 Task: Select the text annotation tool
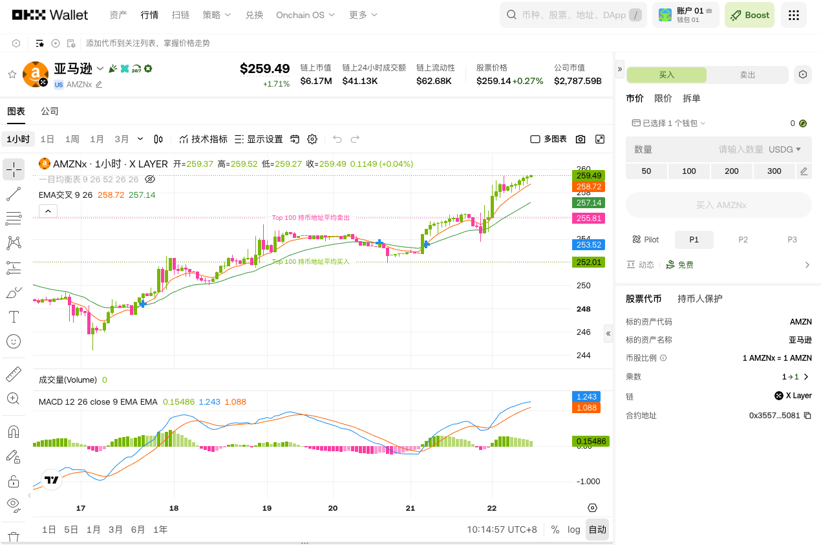pyautogui.click(x=14, y=317)
